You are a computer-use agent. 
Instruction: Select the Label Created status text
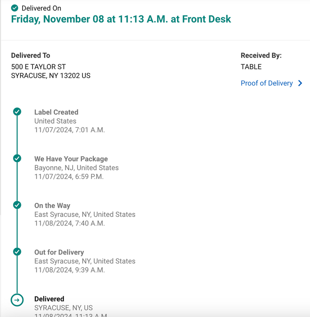(x=56, y=112)
